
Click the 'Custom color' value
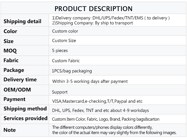65,31
